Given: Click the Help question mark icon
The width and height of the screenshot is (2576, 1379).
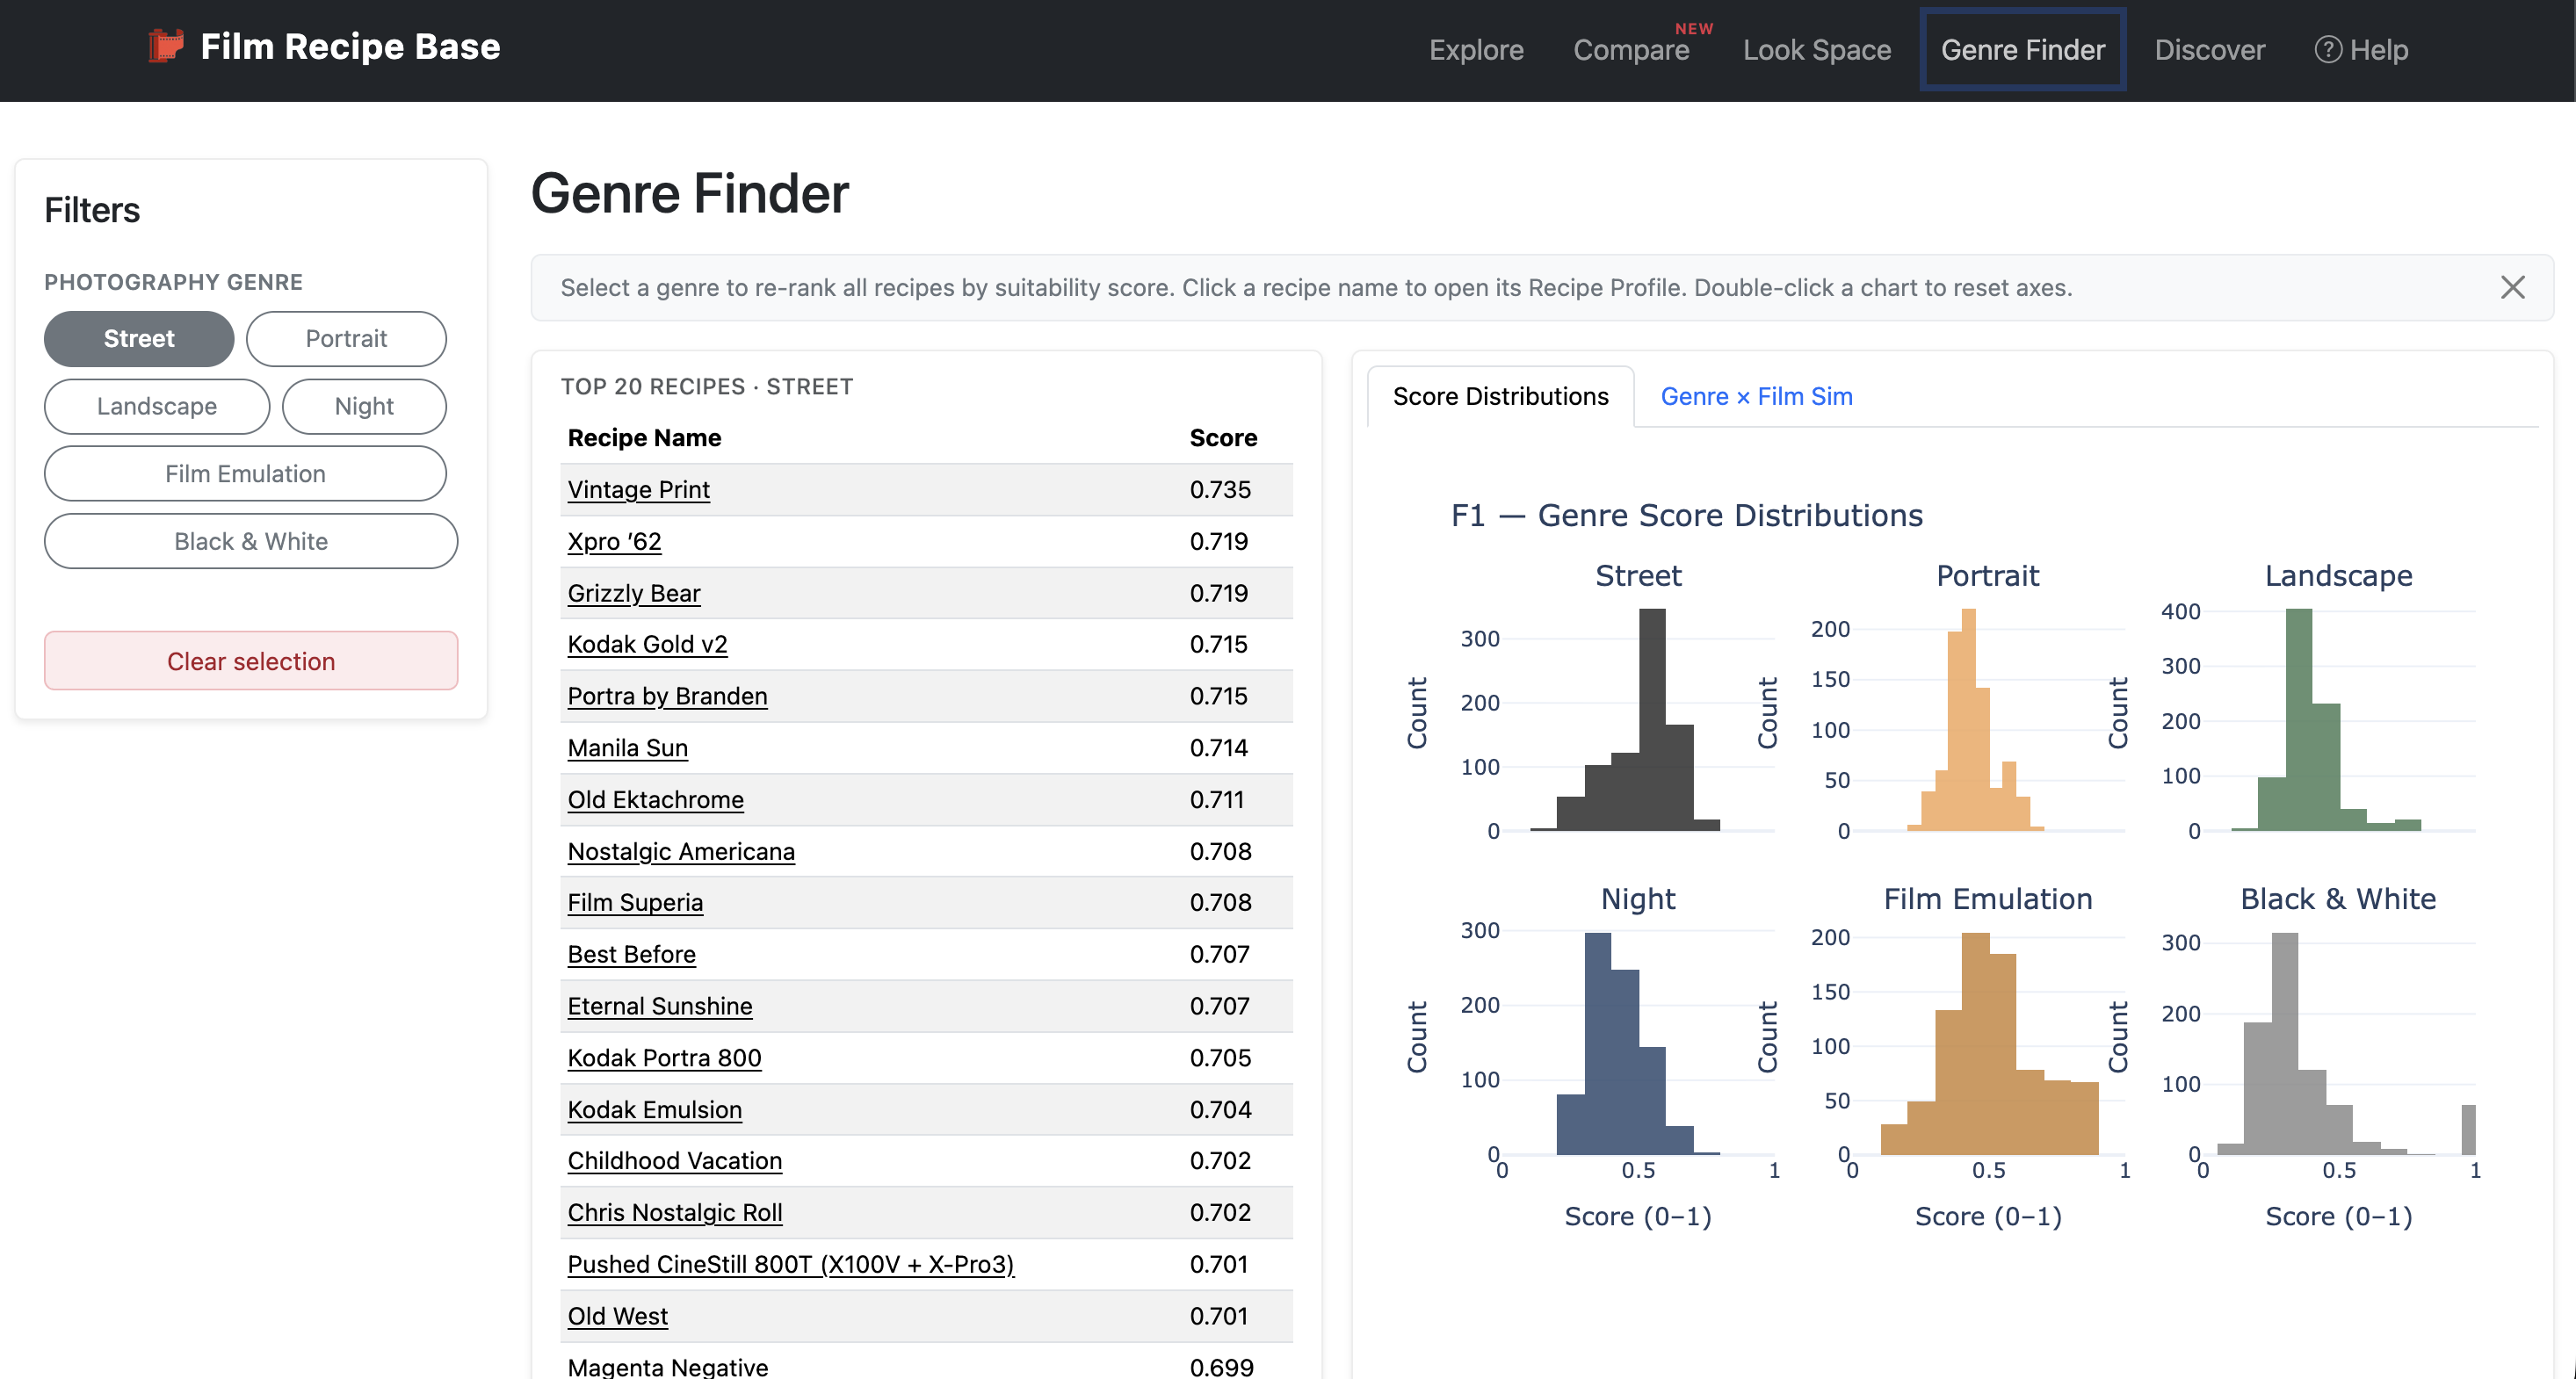Looking at the screenshot, I should [x=2328, y=49].
